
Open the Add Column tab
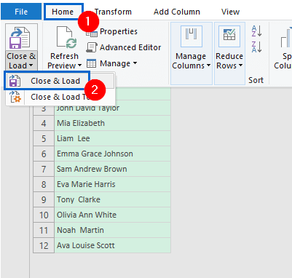177,12
